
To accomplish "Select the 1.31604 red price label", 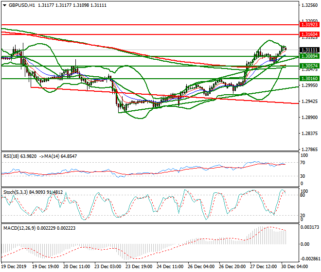I will coord(309,34).
